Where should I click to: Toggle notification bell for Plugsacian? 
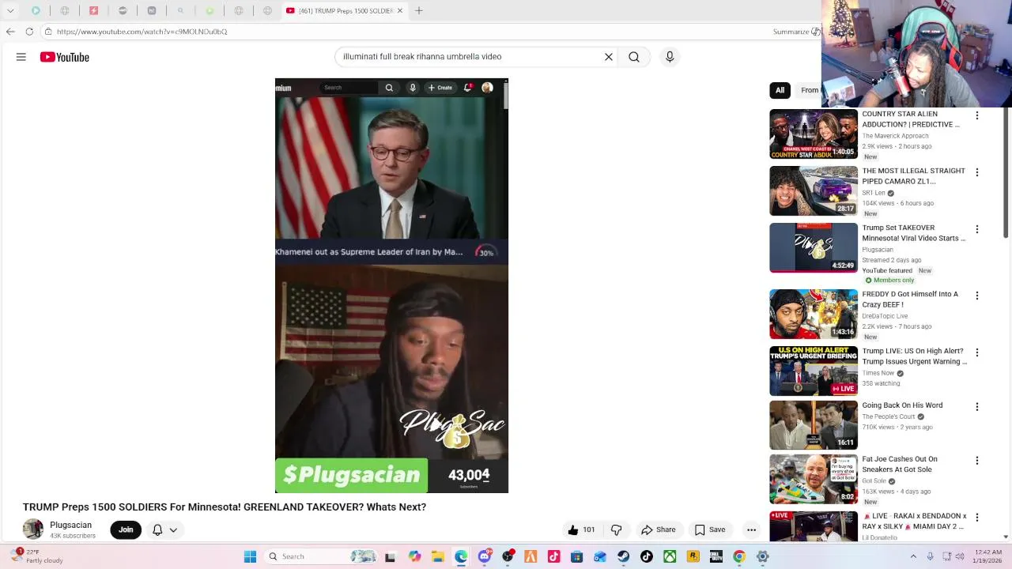pos(157,529)
